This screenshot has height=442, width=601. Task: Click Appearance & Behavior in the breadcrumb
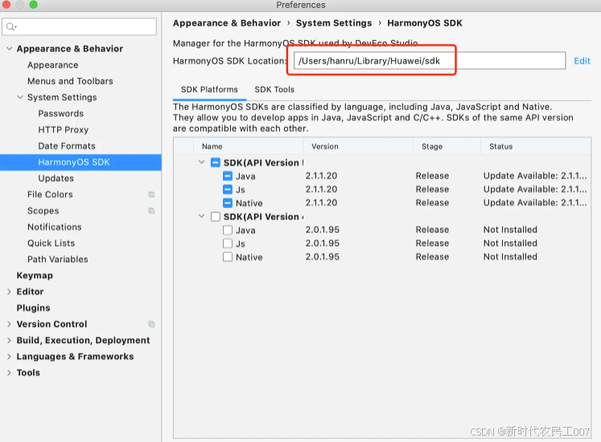tap(227, 23)
